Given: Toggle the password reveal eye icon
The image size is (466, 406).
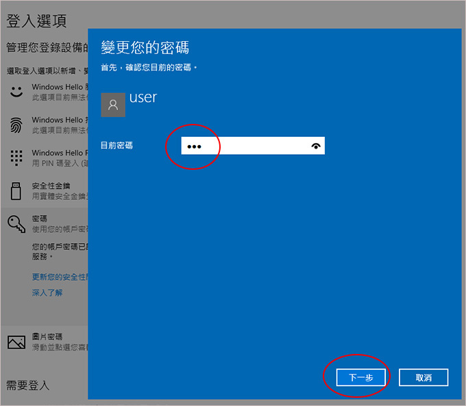Looking at the screenshot, I should pyautogui.click(x=316, y=146).
